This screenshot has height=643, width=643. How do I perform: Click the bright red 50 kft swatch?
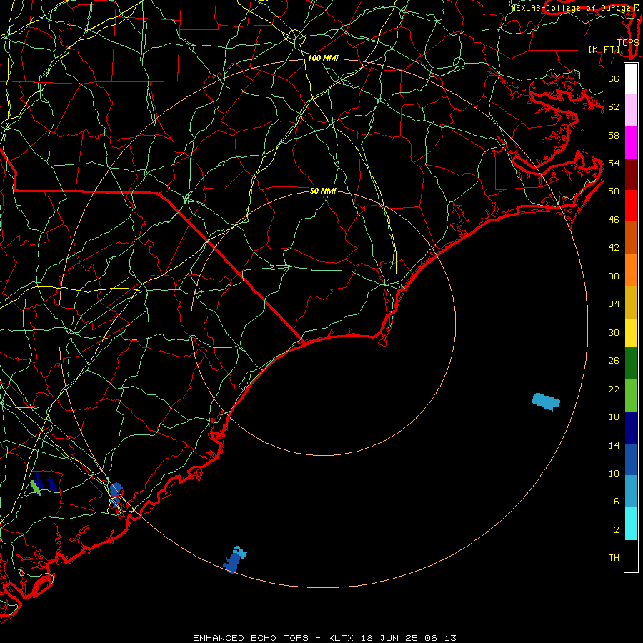coord(631,206)
